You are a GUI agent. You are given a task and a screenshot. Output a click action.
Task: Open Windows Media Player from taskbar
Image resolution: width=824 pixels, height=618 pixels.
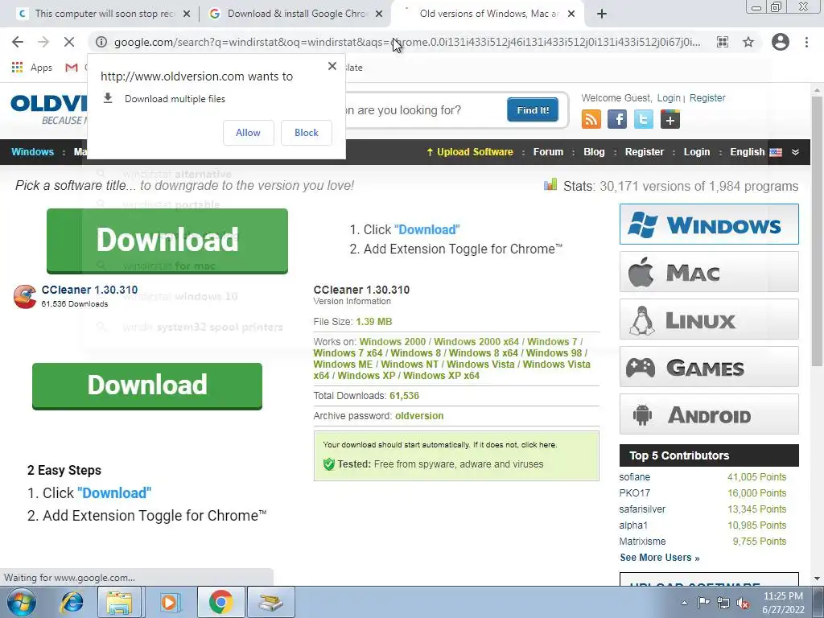click(x=170, y=602)
